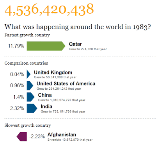Click the 'Fastest growth country' heading

click(x=27, y=35)
